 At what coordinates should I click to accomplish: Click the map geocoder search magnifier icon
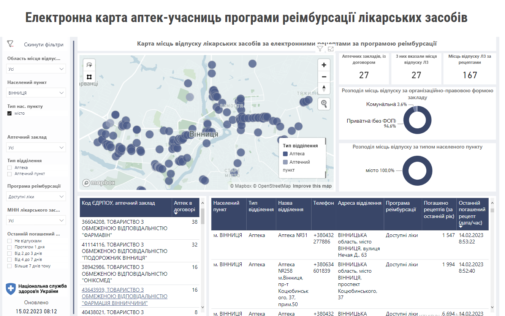point(324,104)
